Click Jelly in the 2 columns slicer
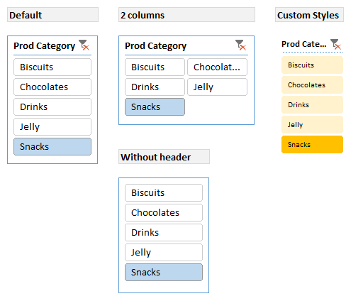 click(217, 87)
